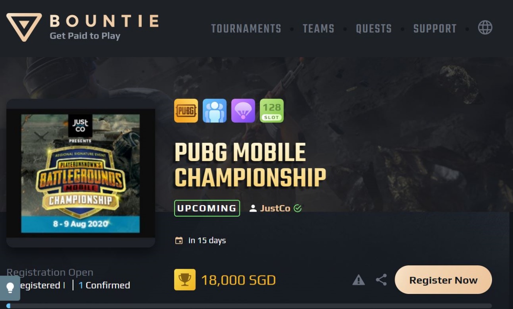Click the orange PUBG game icon
This screenshot has width=513, height=309.
coord(186,110)
